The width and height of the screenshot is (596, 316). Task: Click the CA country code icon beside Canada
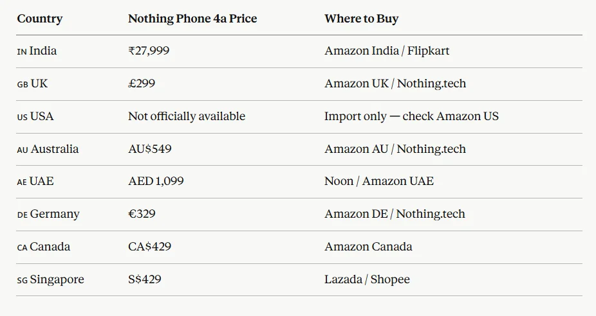point(23,248)
